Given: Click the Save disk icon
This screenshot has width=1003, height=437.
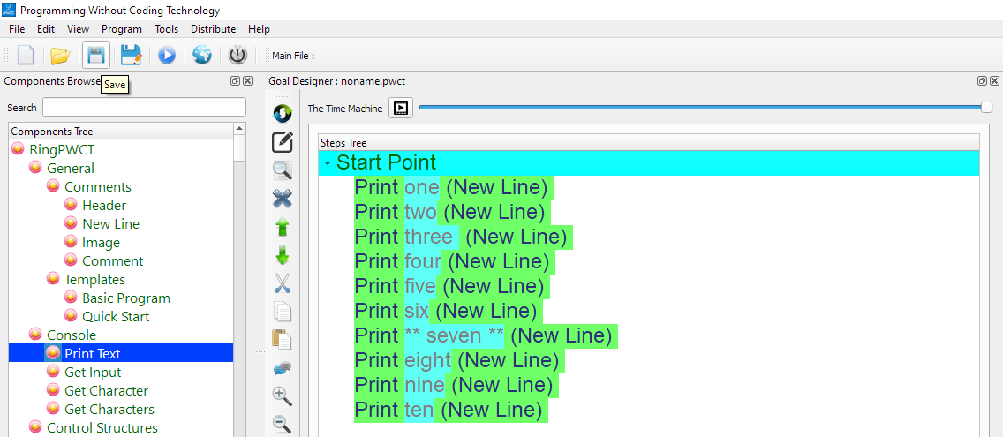Looking at the screenshot, I should tap(96, 56).
